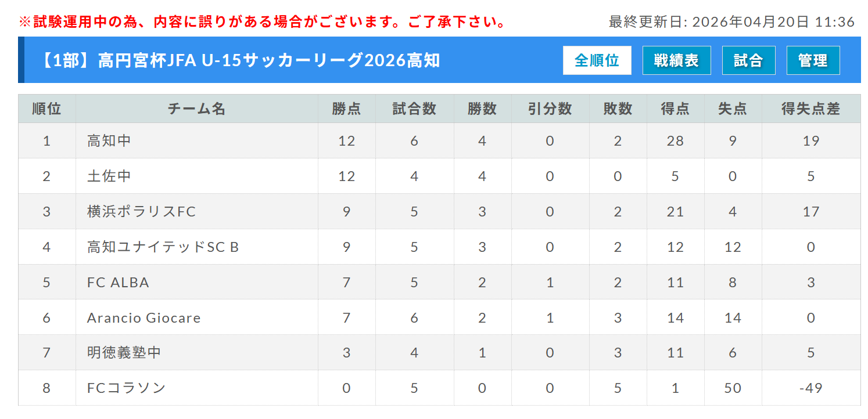Click the 順位 column header
868x419 pixels.
[x=46, y=109]
